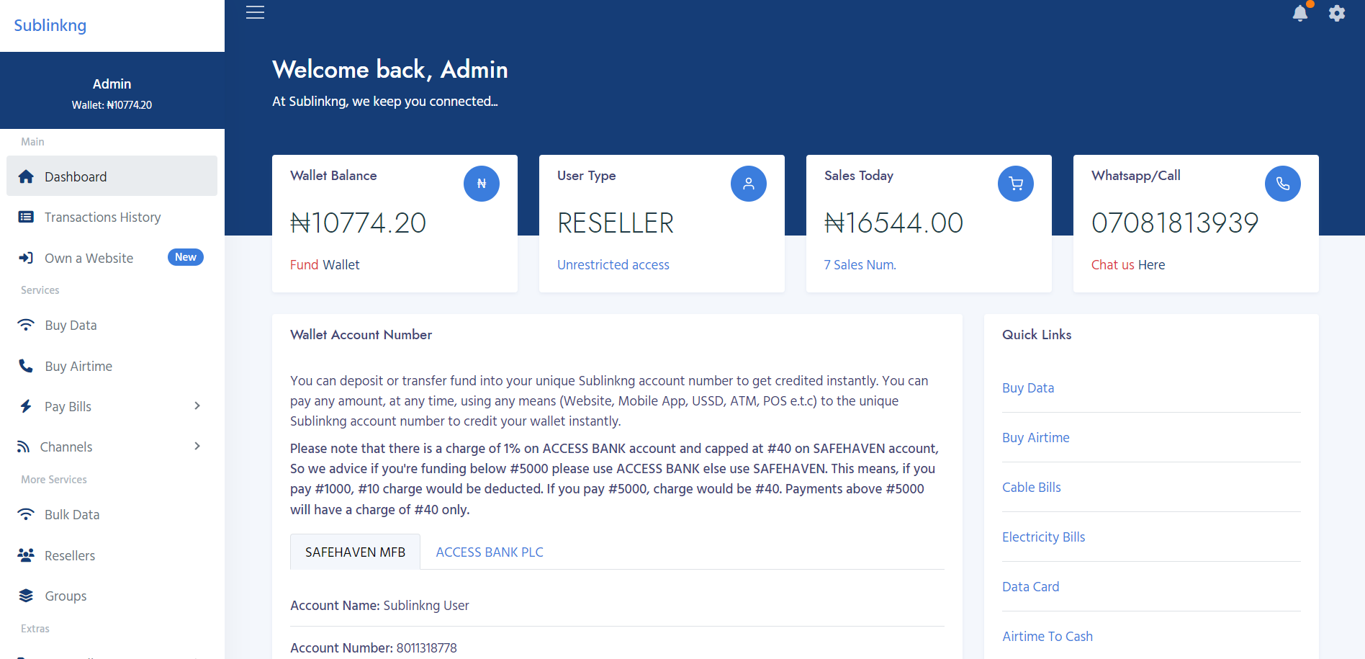Open Own a Website menu item
Screen dimensions: 1365x659
(x=89, y=259)
